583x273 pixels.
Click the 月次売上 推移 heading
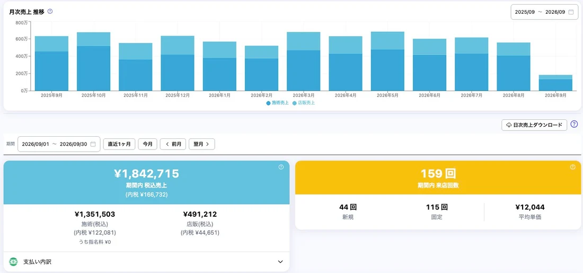[x=27, y=12]
